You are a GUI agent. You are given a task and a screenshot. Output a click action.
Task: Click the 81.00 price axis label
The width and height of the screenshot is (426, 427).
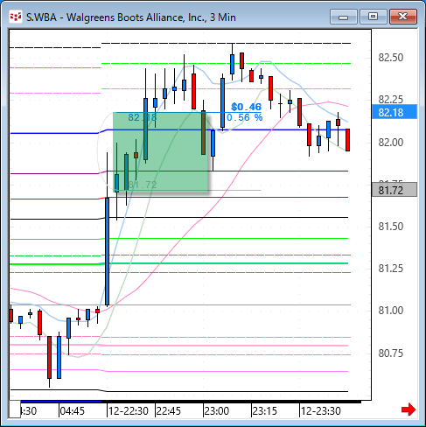pyautogui.click(x=391, y=311)
